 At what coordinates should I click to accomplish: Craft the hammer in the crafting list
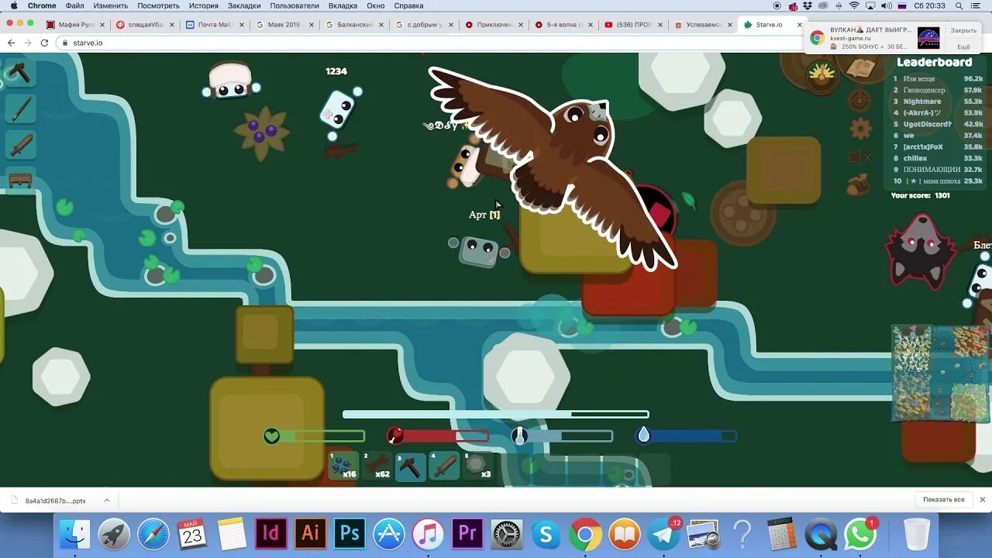[20, 74]
